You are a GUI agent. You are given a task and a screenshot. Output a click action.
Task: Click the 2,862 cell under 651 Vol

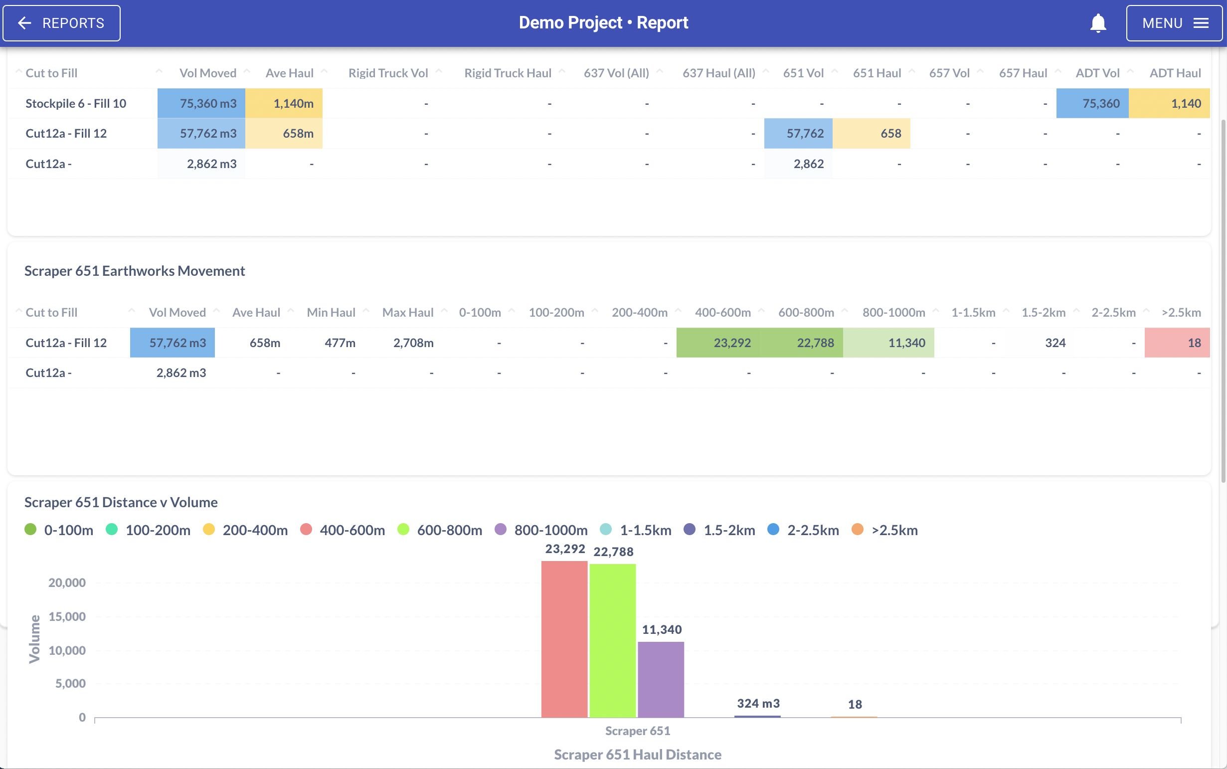point(798,163)
